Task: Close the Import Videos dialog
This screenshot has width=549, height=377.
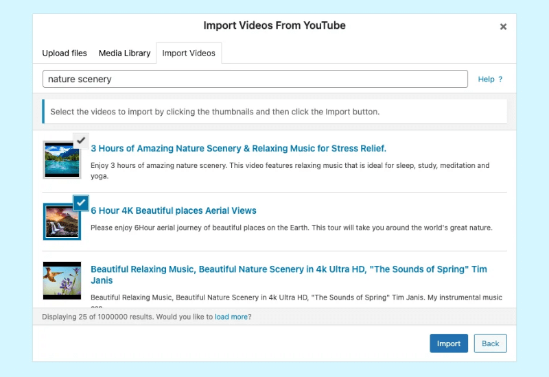Action: [503, 27]
